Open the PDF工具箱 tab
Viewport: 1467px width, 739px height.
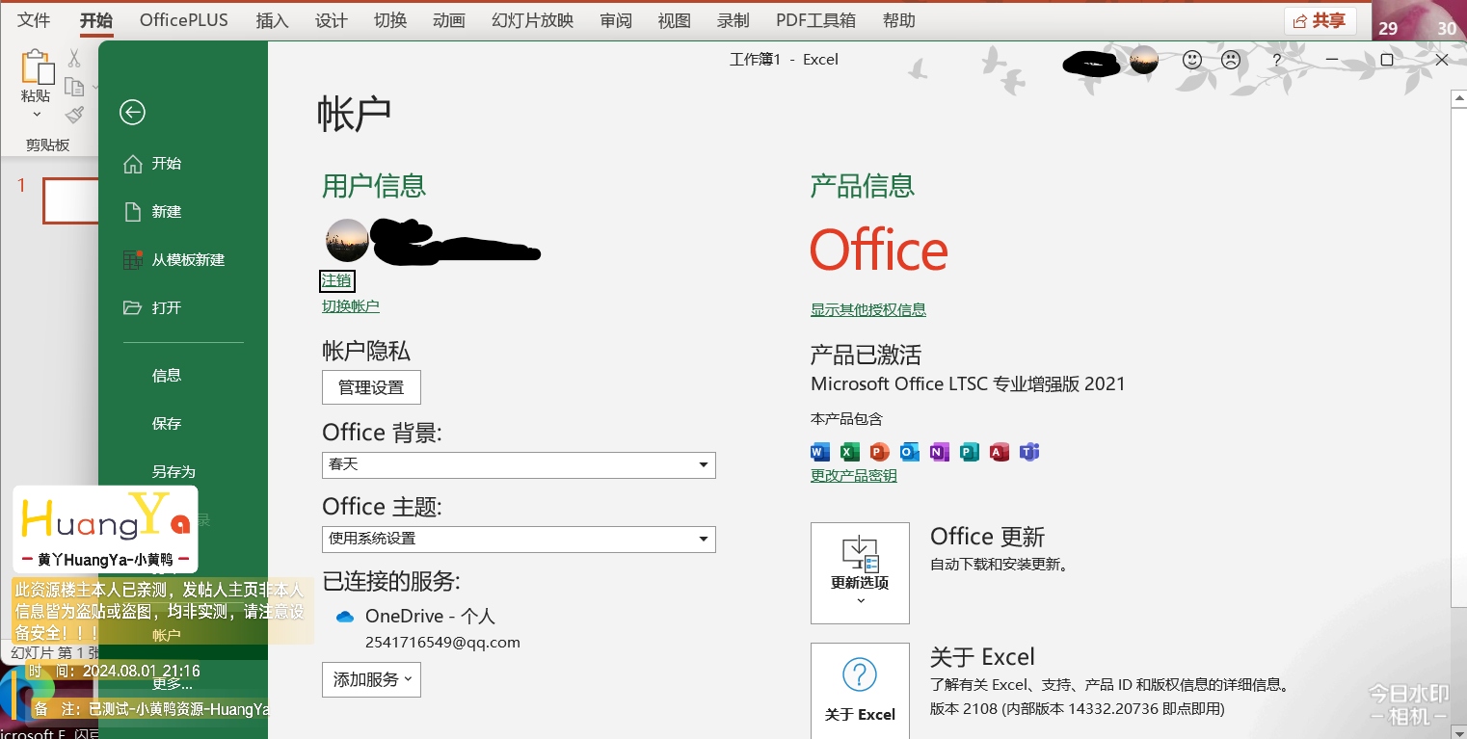(815, 20)
